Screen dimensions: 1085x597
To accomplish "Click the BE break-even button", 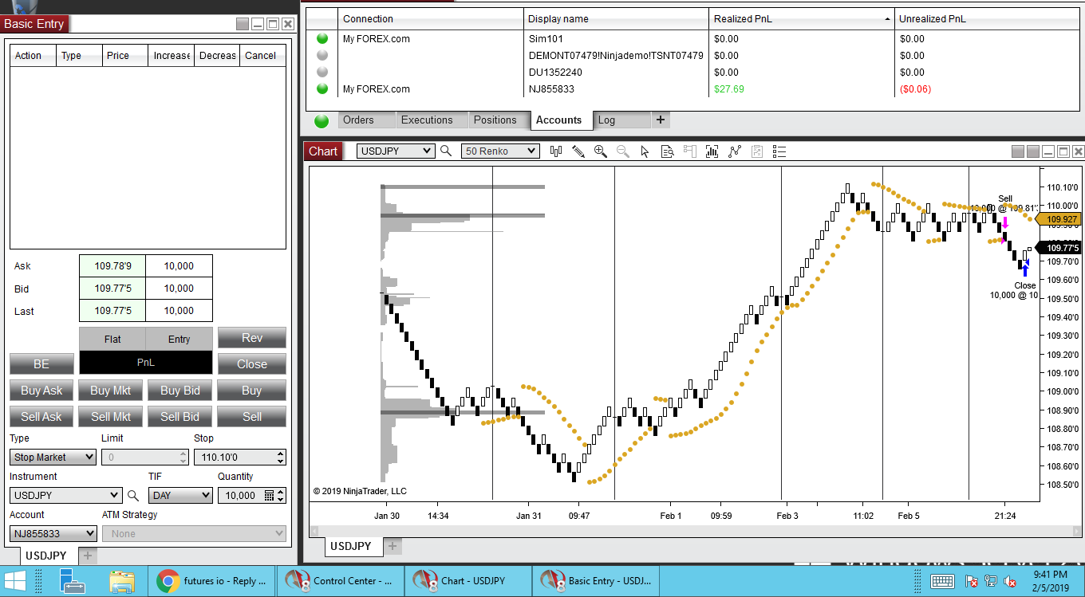I will (x=41, y=364).
